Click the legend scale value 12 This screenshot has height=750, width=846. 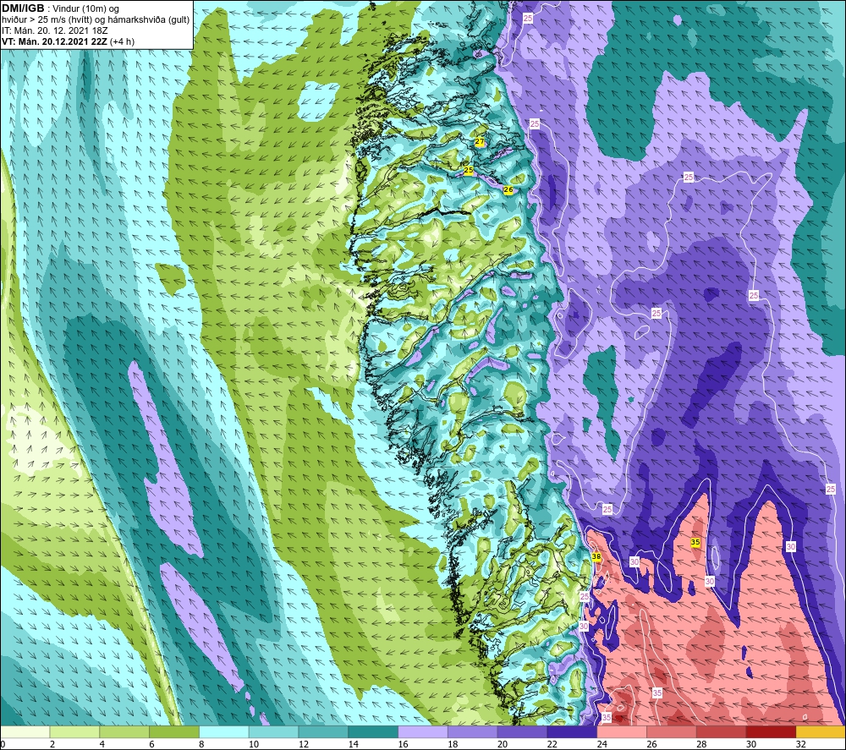coord(303,744)
